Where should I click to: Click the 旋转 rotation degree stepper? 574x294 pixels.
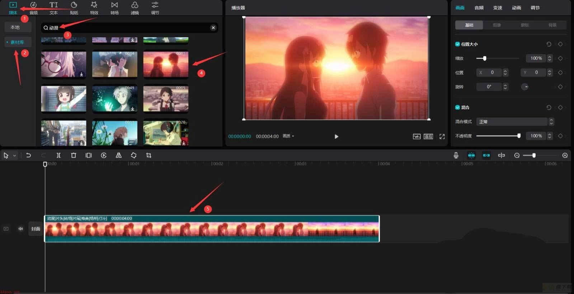click(505, 87)
